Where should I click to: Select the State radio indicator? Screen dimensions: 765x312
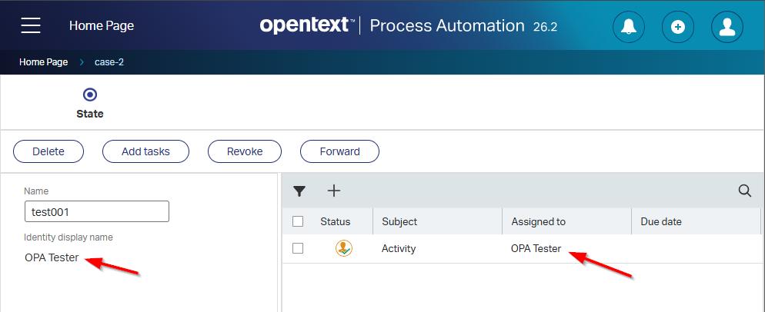[90, 94]
